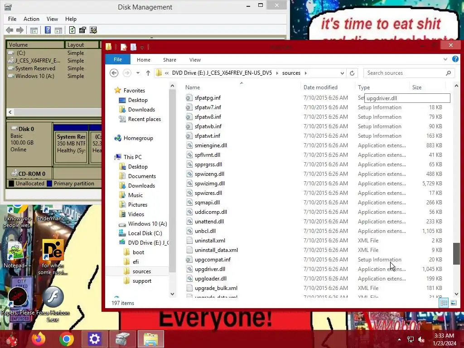Screen dimensions: 464x348
Task: Open the boot folder in the tree
Action: [x=138, y=252]
